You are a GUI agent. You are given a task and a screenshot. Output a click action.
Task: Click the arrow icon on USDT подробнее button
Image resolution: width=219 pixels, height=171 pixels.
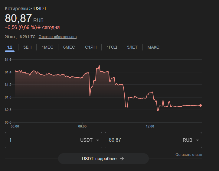tap(122, 159)
